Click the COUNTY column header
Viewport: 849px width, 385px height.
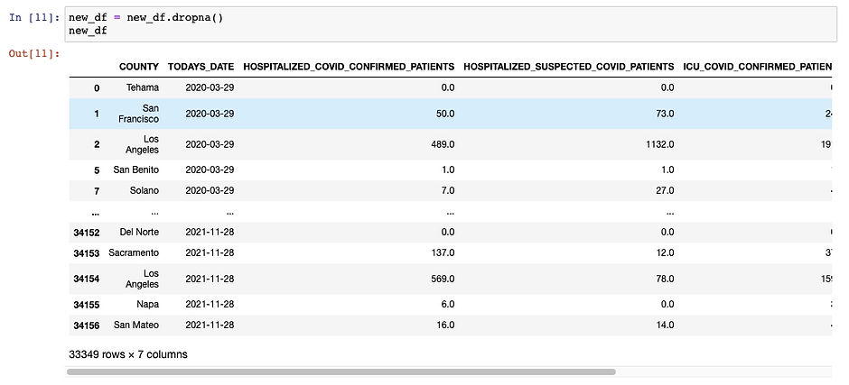click(138, 67)
